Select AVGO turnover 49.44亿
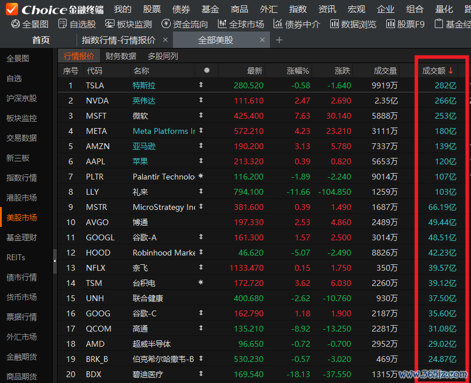 tap(442, 222)
